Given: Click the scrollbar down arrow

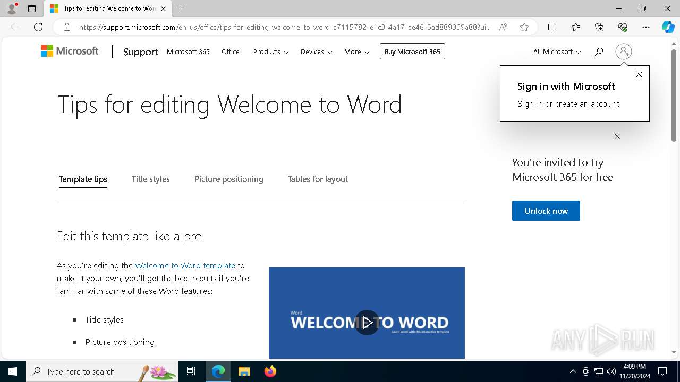Looking at the screenshot, I should click(x=674, y=352).
